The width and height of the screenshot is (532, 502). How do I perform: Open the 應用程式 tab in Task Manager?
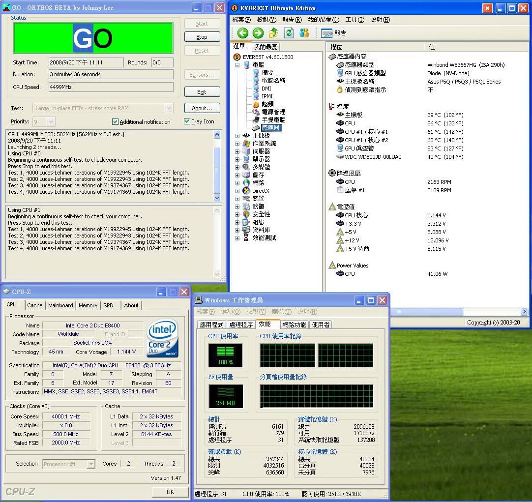pos(211,325)
